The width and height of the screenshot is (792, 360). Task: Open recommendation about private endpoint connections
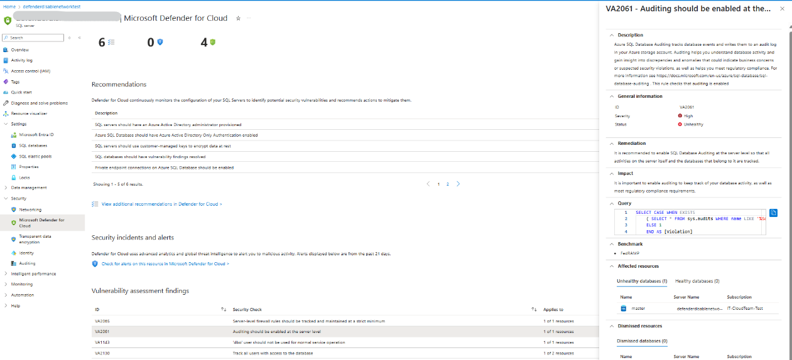[x=164, y=167]
